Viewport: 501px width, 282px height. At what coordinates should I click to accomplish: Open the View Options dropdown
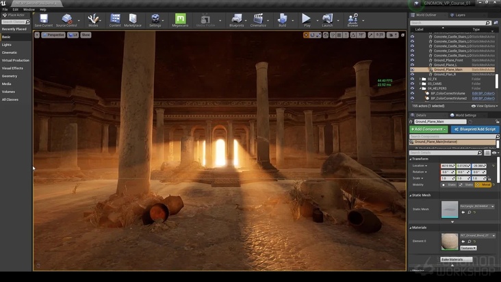click(485, 106)
